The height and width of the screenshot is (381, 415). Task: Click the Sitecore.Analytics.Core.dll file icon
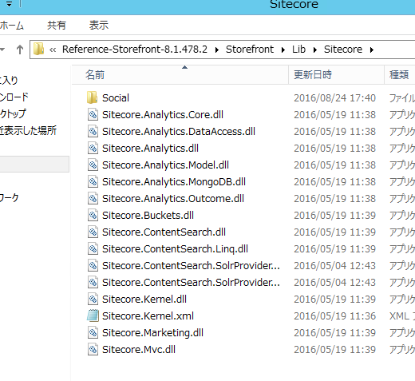tap(93, 115)
